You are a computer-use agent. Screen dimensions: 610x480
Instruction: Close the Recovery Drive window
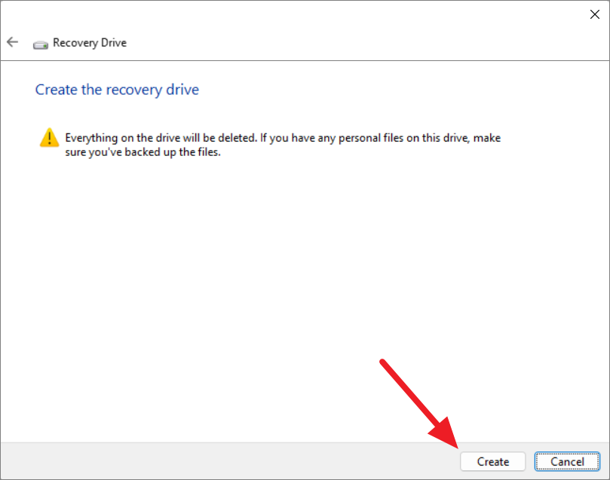tap(594, 14)
